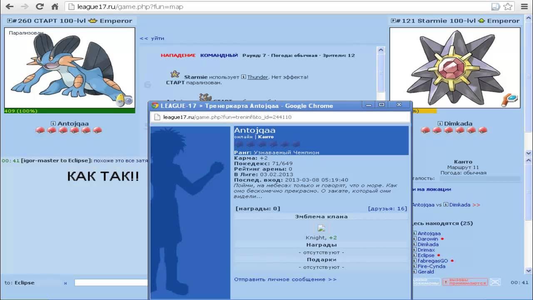
Task: Click the Starmie pokemon image
Action: click(x=455, y=68)
